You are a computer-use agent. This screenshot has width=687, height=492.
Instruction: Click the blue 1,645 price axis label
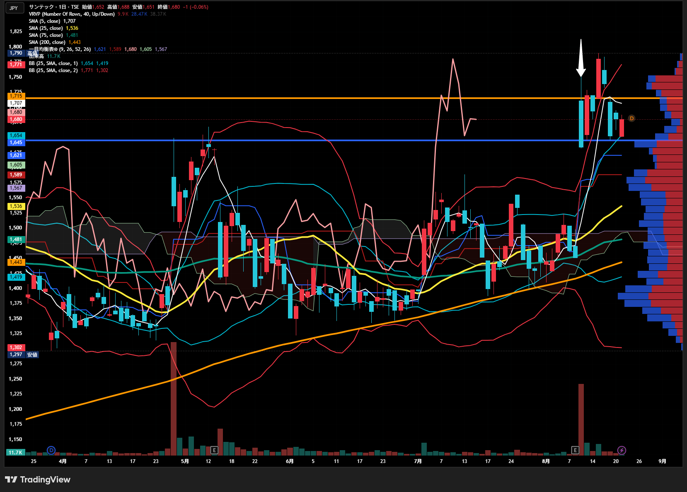(16, 142)
